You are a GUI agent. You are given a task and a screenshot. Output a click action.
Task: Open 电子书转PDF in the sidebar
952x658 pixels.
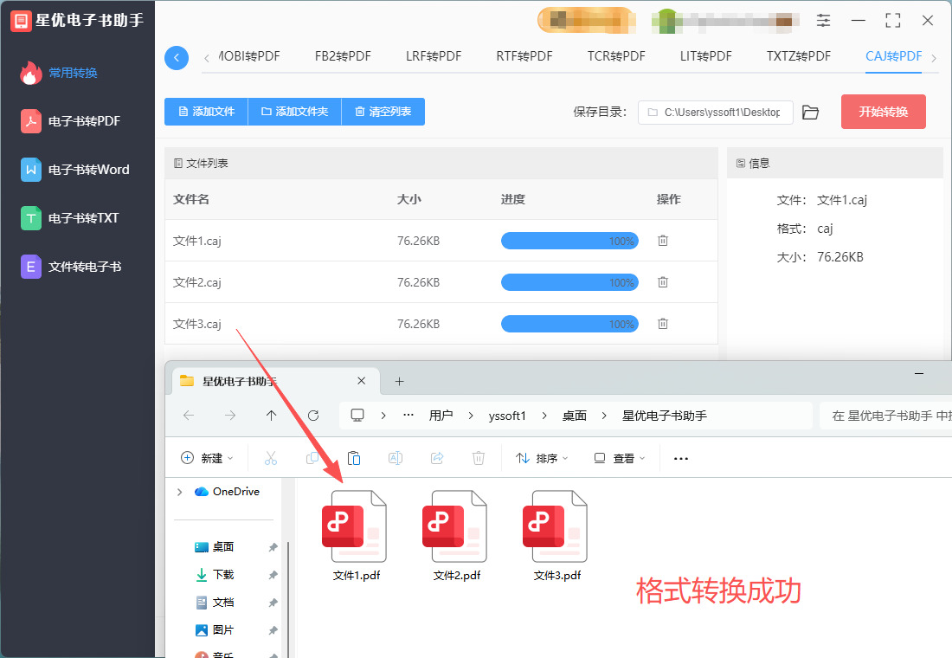70,121
